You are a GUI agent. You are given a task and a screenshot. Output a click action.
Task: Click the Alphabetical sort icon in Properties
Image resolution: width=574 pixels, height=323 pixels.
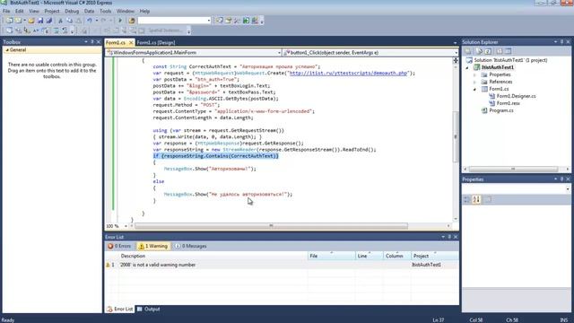point(476,199)
